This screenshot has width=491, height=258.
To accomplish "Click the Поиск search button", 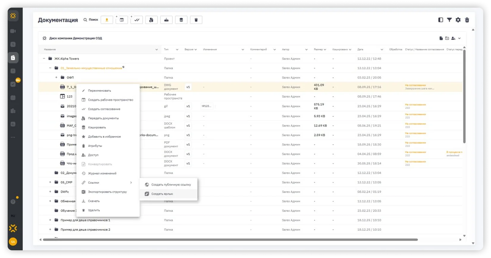I will (x=91, y=20).
